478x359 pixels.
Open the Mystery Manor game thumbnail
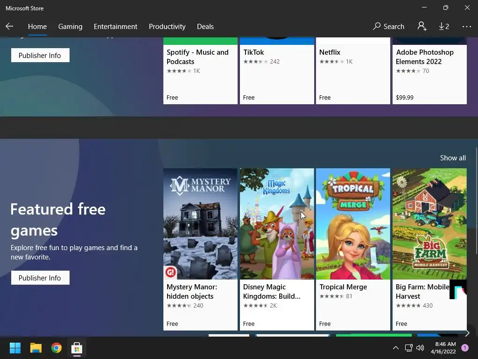[200, 224]
